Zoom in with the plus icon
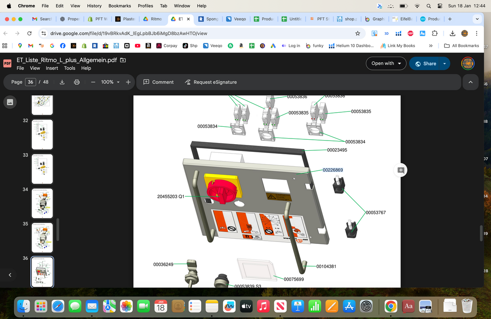 click(128, 82)
